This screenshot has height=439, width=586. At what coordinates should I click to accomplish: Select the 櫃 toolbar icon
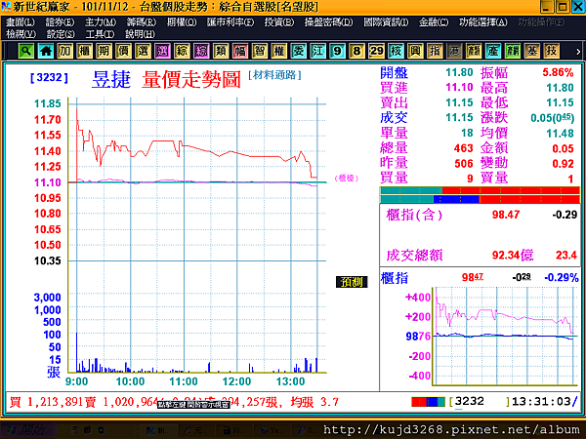84,51
